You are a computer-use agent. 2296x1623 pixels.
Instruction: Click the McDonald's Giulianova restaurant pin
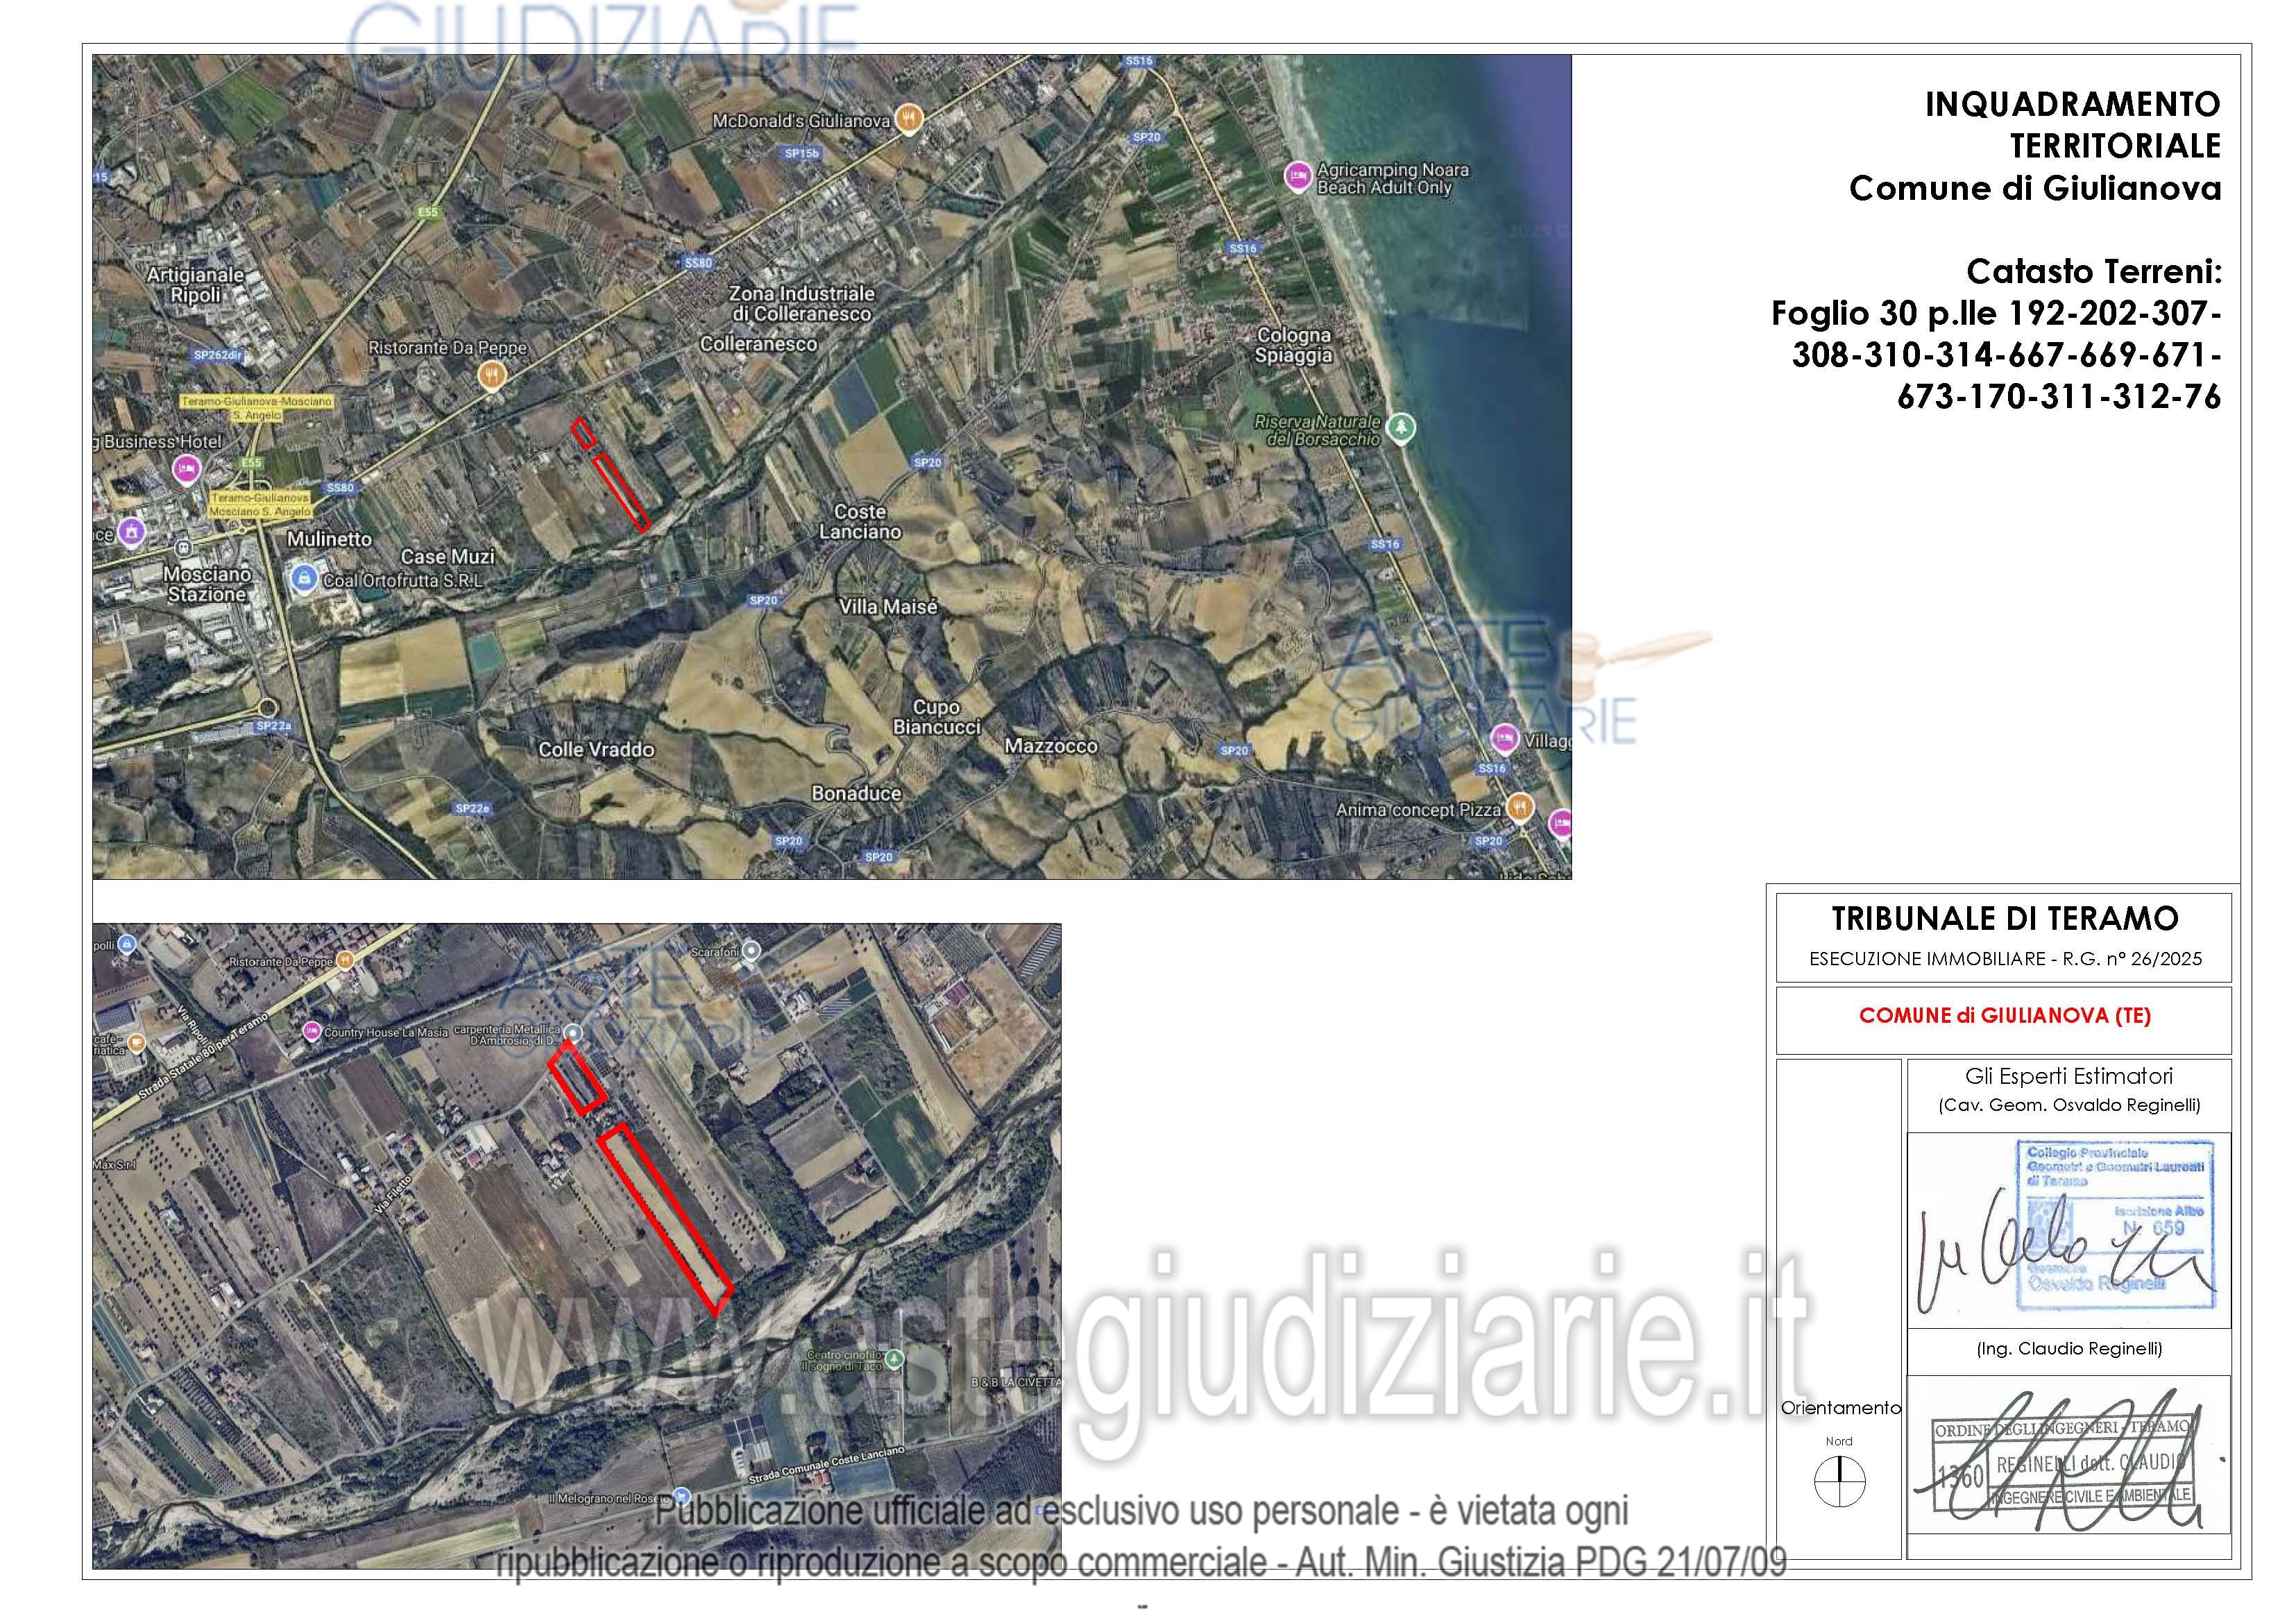pos(908,119)
